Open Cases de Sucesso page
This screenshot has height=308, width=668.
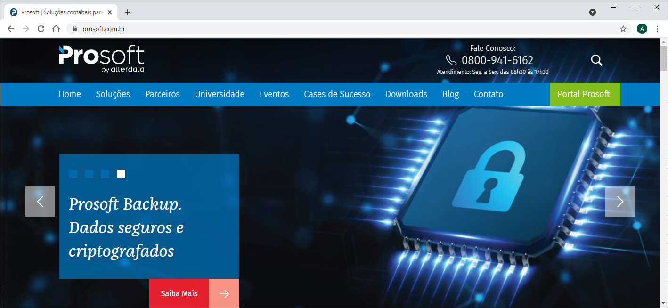[x=337, y=94]
